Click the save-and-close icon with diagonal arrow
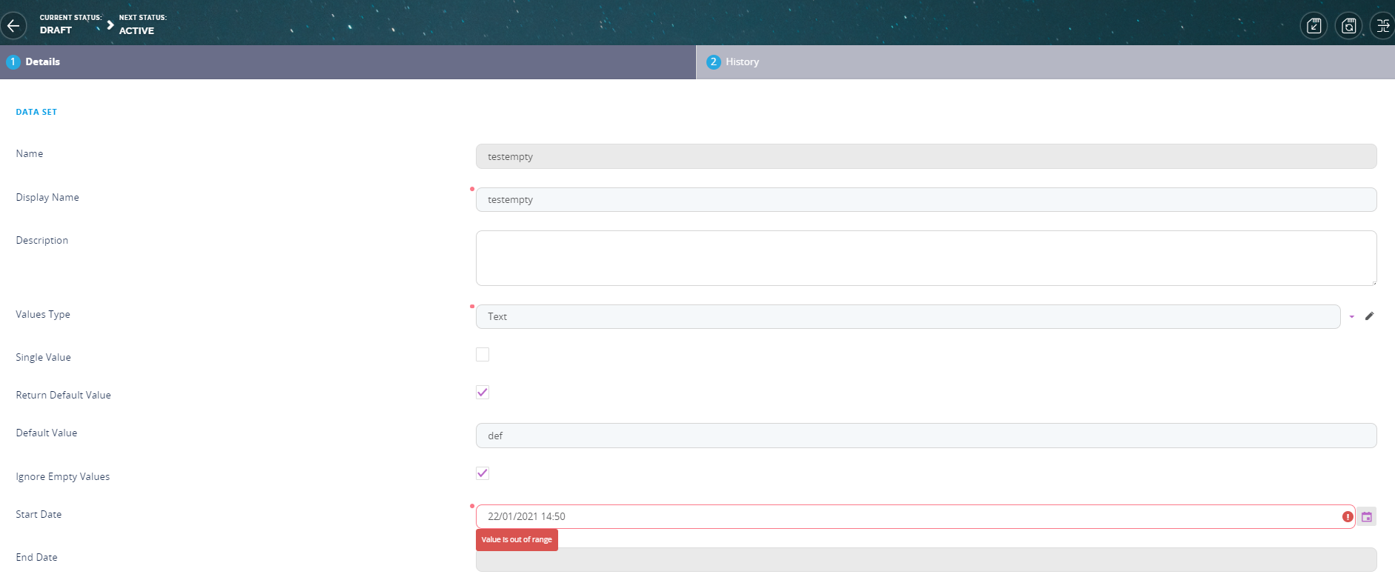Viewport: 1395px width, 580px height. click(x=1313, y=26)
